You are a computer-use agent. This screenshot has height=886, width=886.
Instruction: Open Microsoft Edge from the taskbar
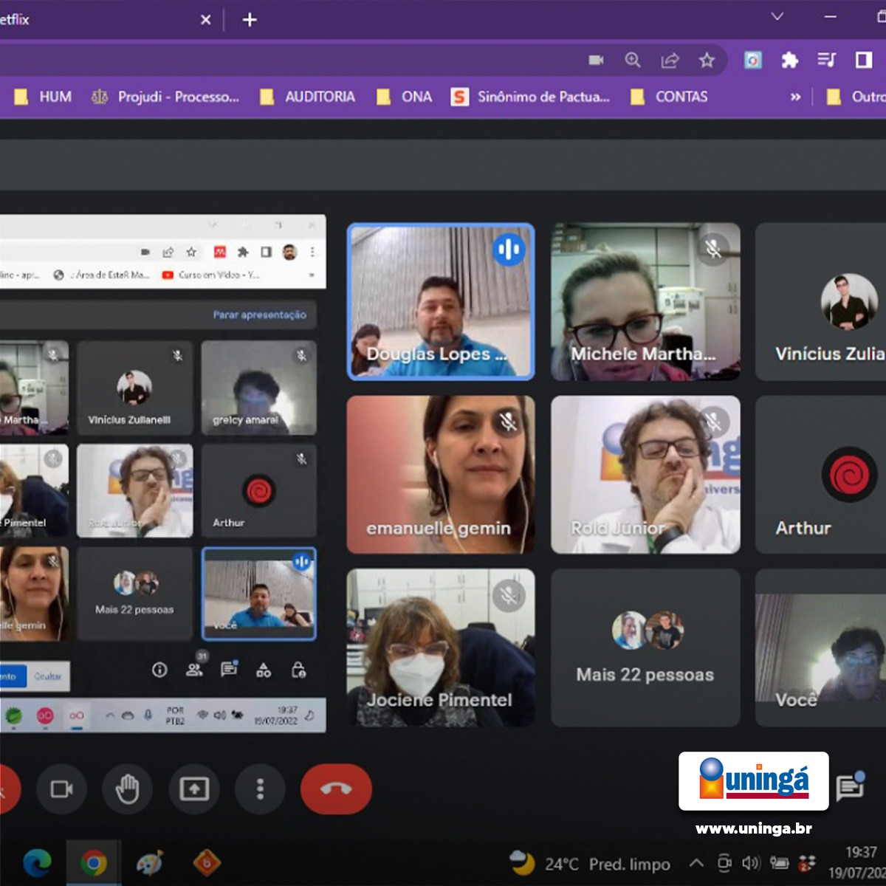coord(37,862)
